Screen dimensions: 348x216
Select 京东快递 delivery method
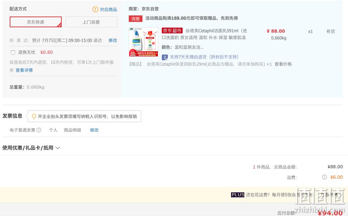point(36,22)
